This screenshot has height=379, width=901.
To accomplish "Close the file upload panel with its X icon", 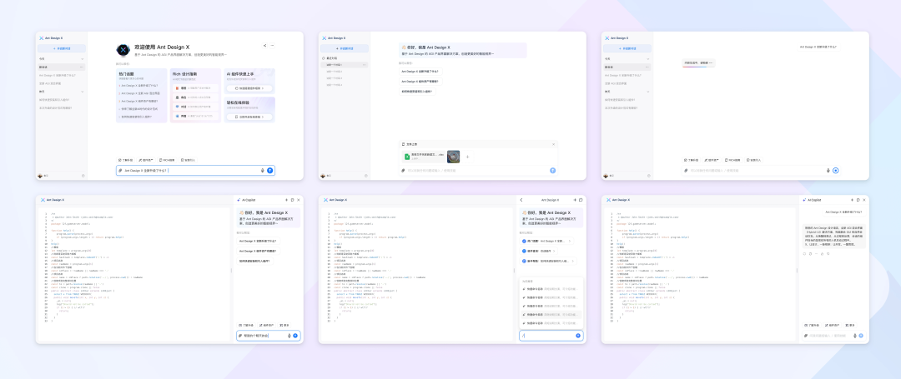I will coord(554,144).
